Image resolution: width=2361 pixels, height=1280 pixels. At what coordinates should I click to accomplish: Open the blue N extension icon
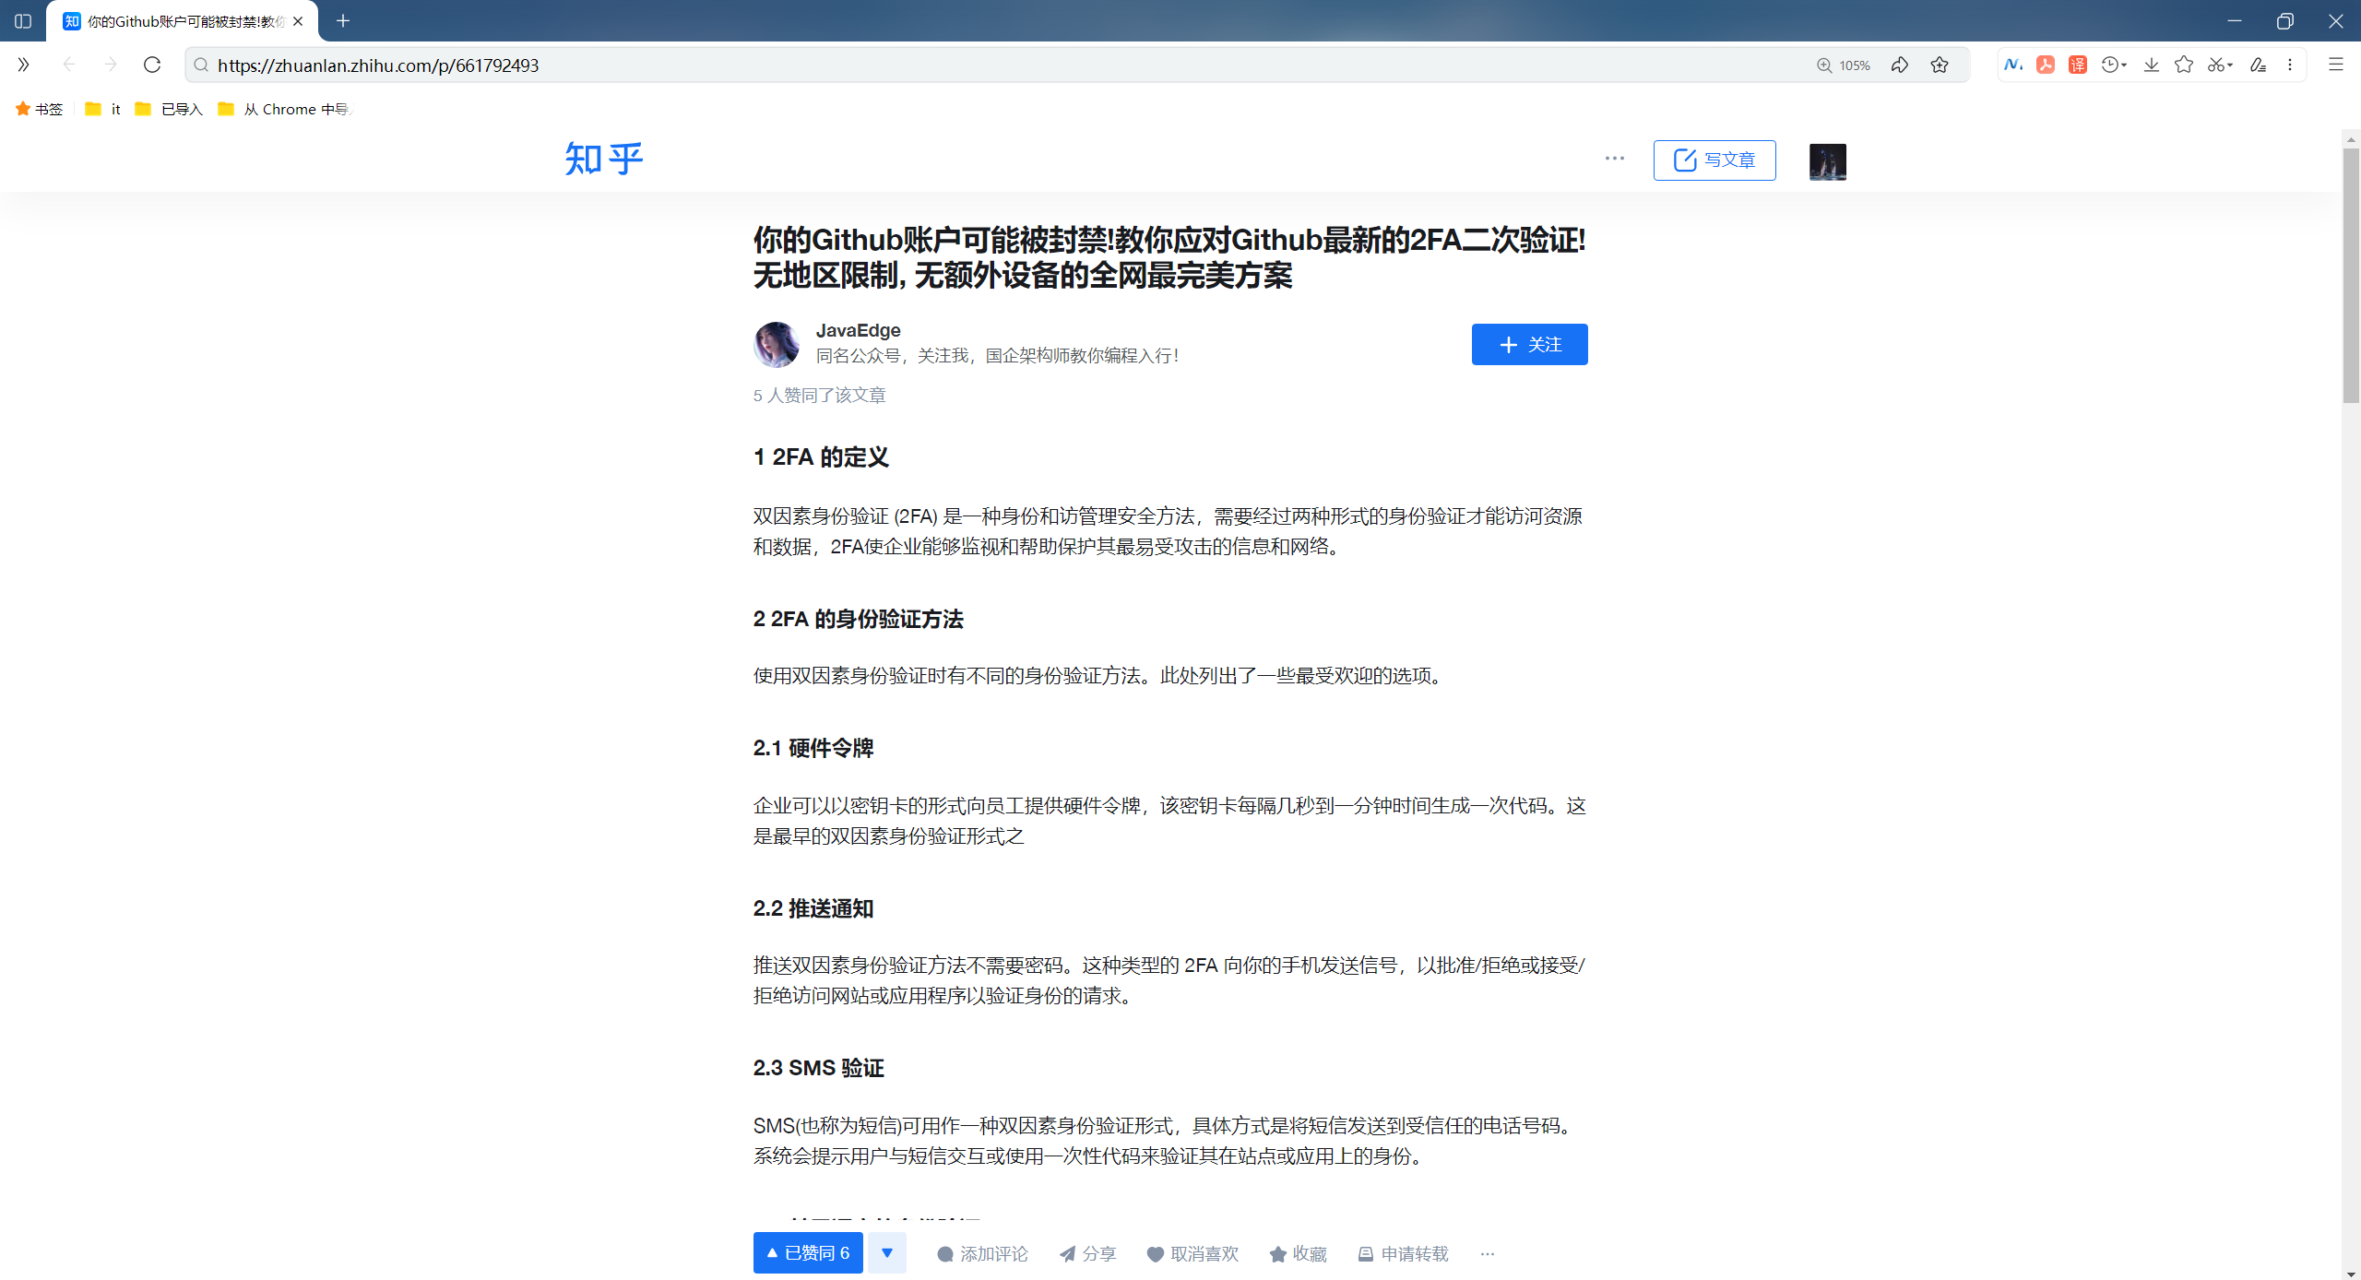tap(2013, 65)
